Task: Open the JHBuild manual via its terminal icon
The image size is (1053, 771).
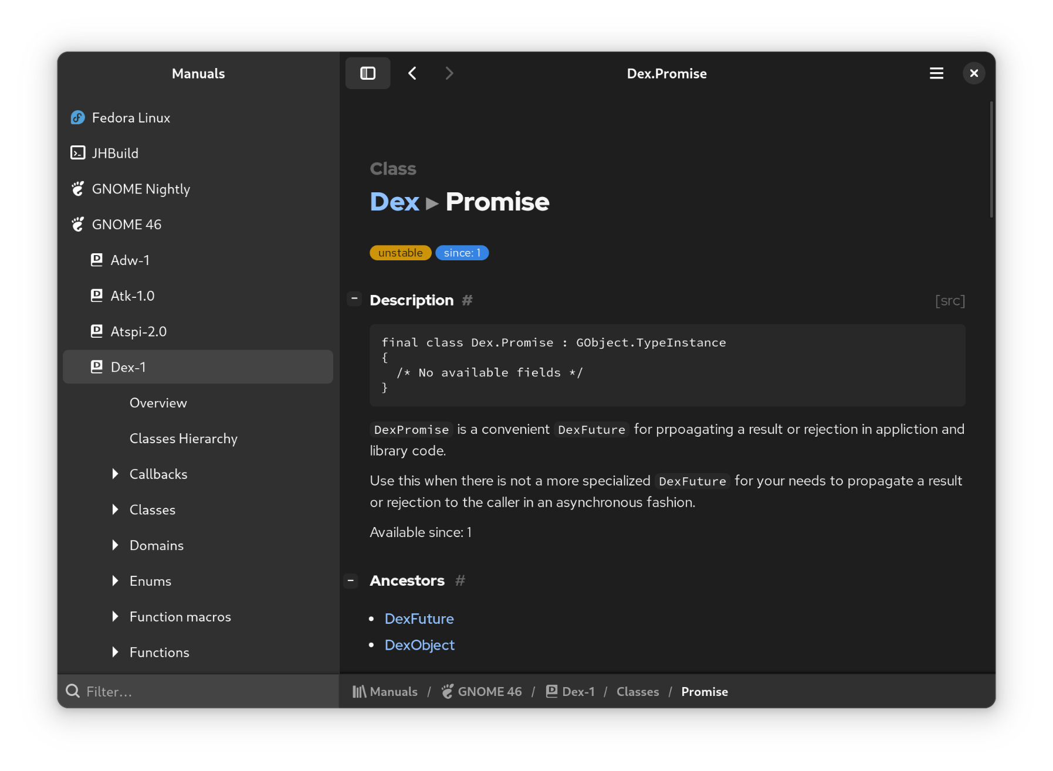Action: coord(77,152)
